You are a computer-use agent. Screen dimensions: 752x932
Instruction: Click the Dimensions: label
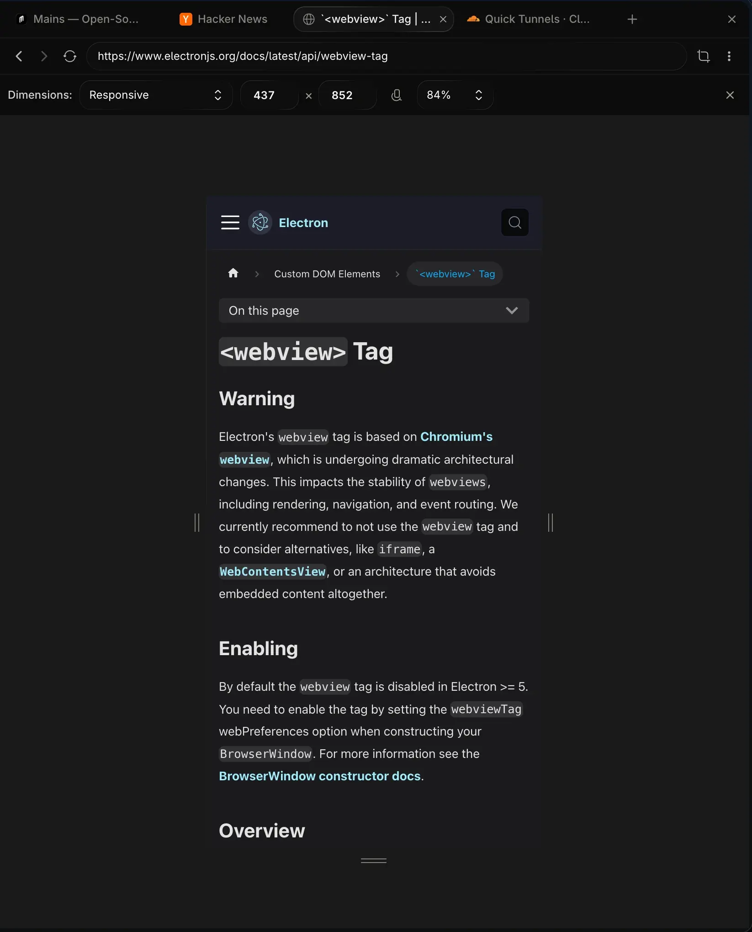coord(40,95)
